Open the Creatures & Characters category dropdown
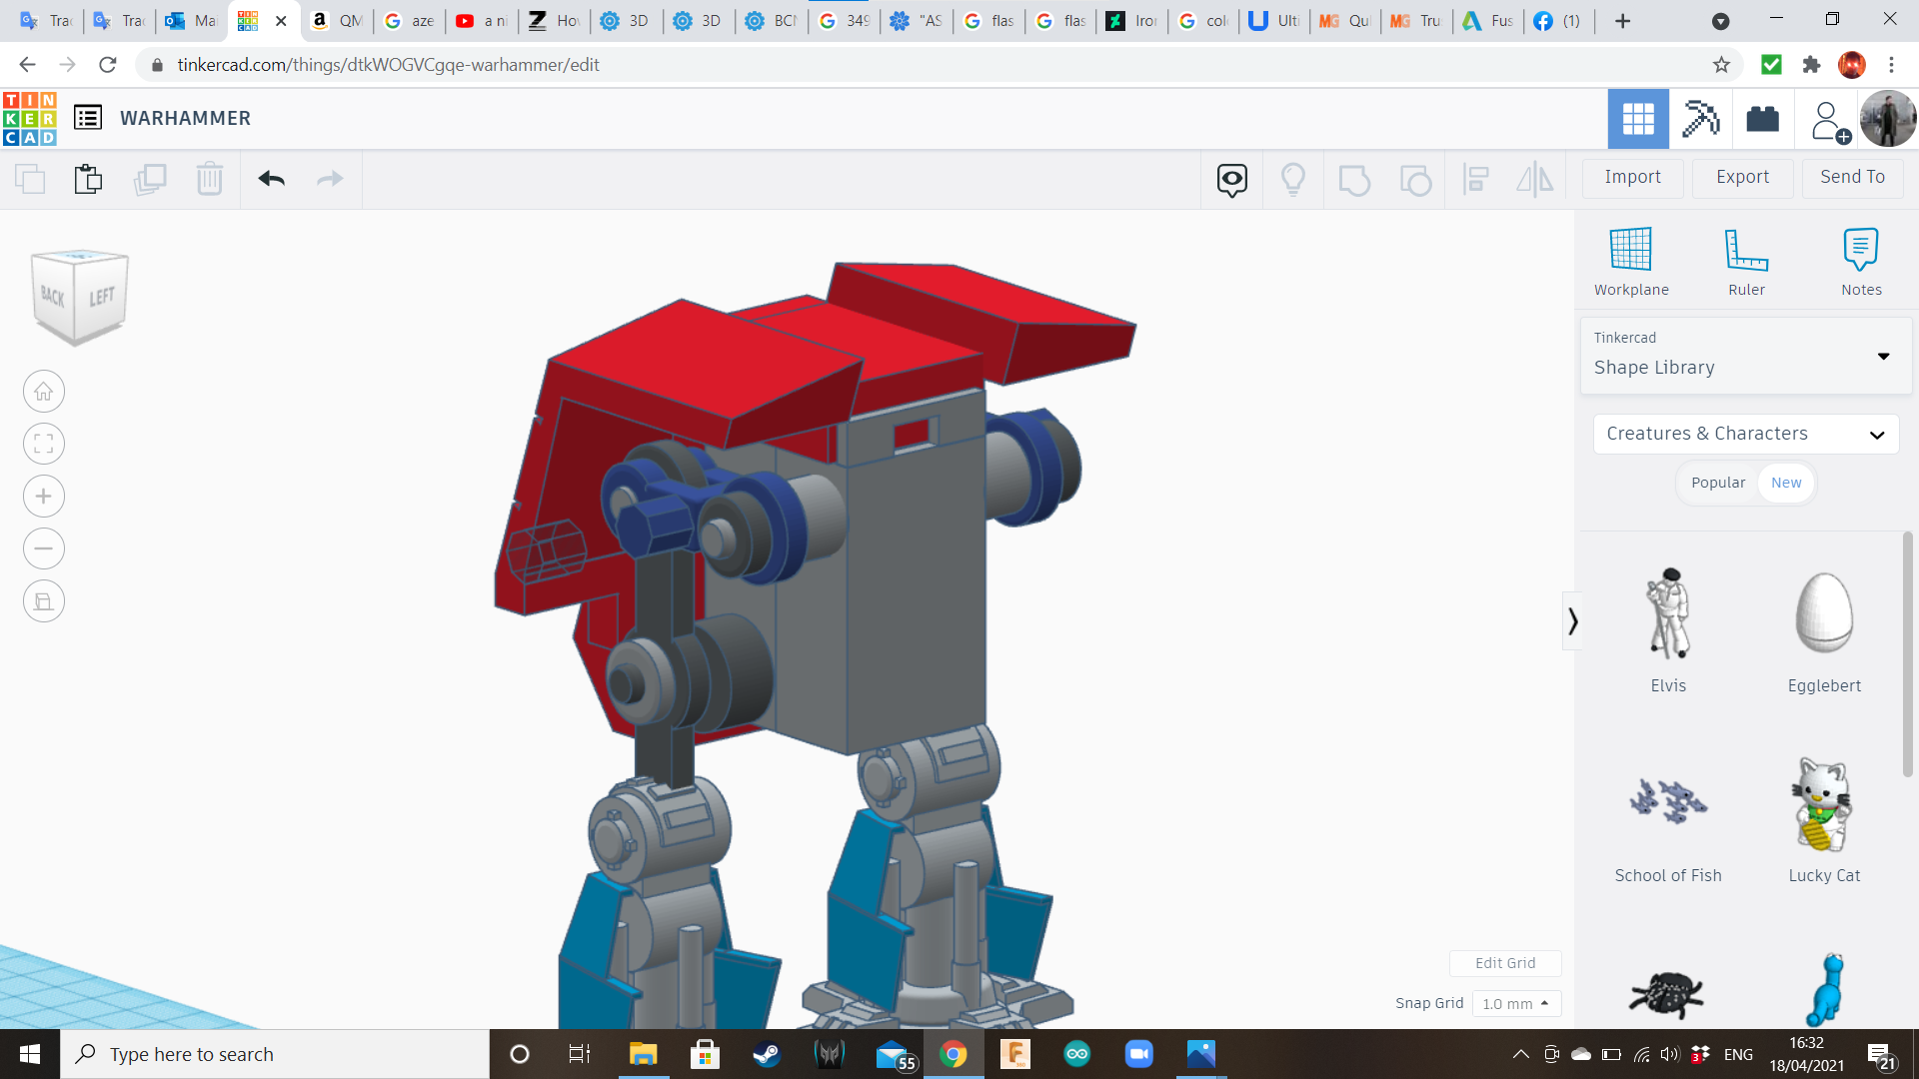Image resolution: width=1919 pixels, height=1079 pixels. tap(1745, 434)
